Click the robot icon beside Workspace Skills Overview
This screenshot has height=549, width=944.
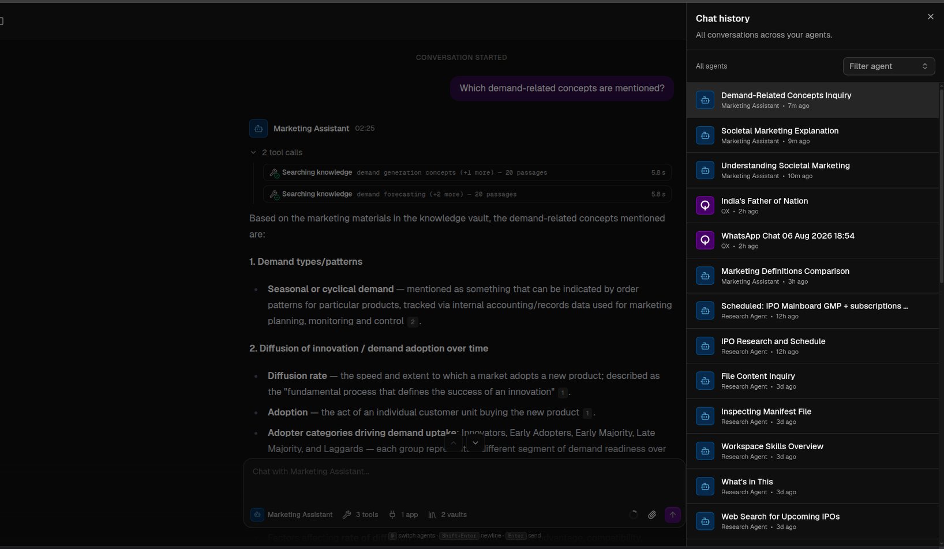point(705,451)
